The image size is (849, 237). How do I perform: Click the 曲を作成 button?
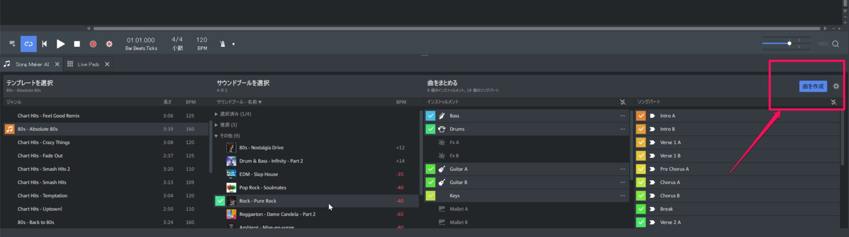tap(813, 86)
